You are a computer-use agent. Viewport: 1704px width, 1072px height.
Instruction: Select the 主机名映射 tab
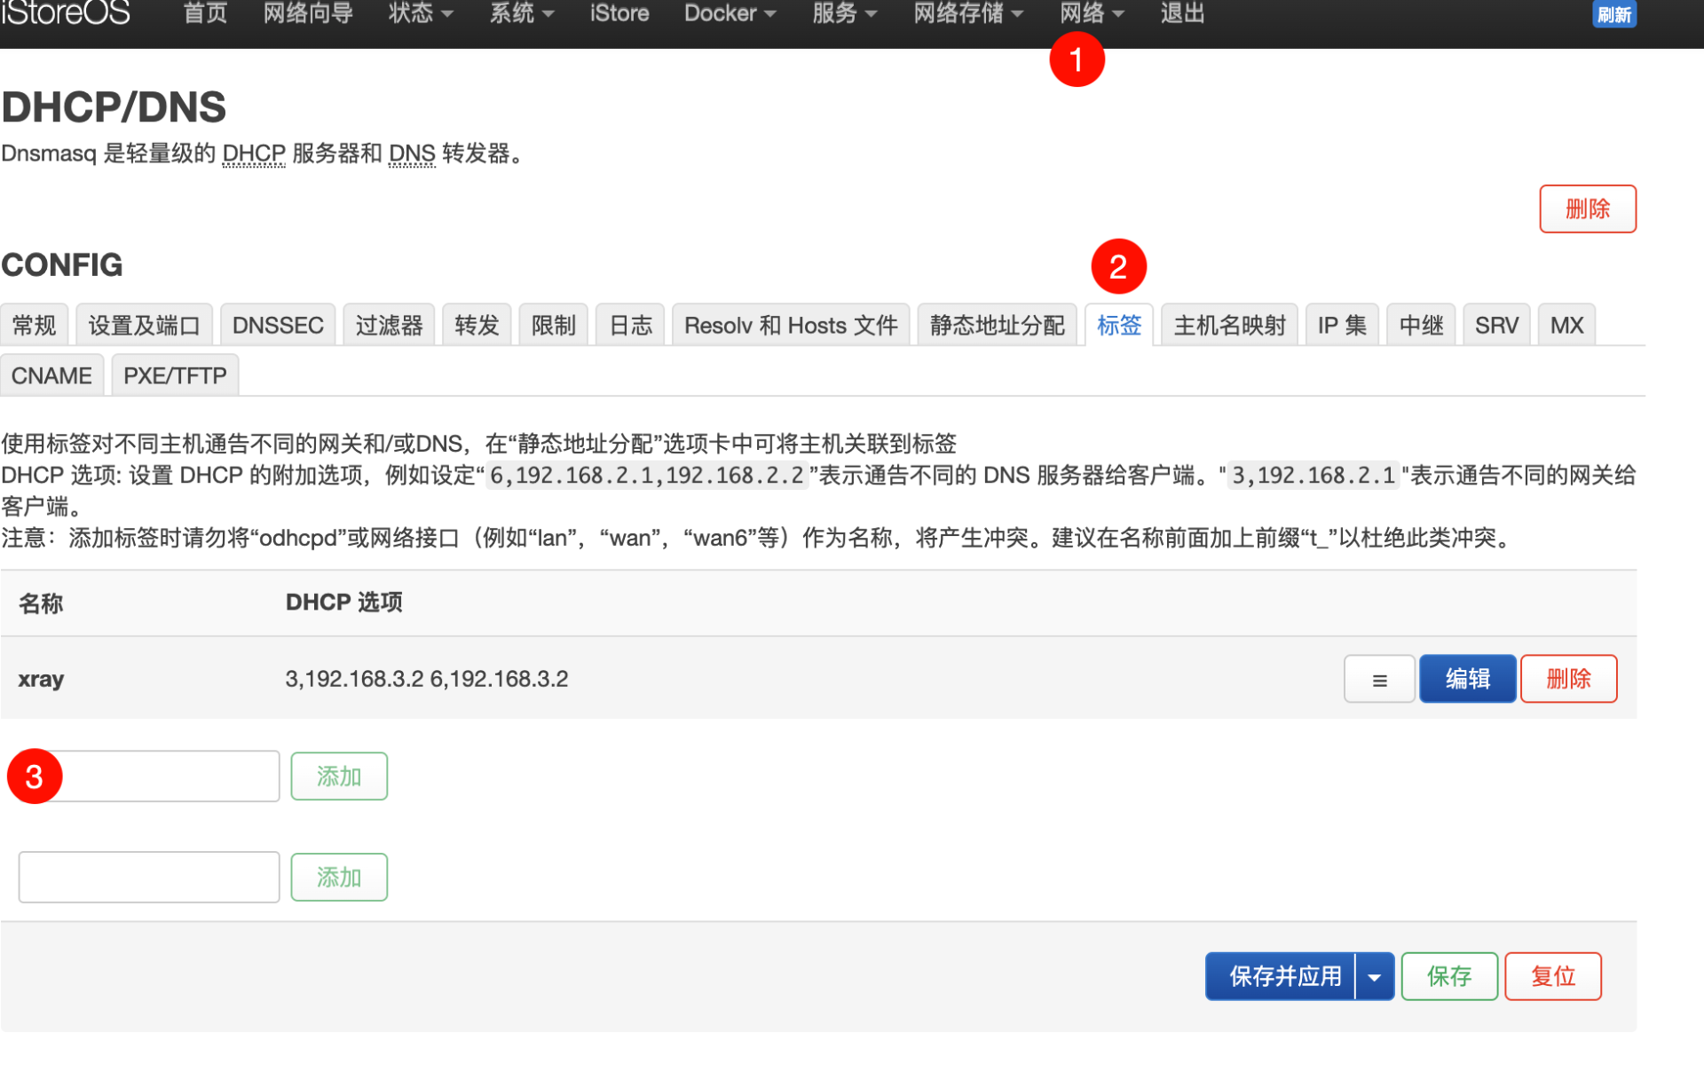click(1229, 326)
